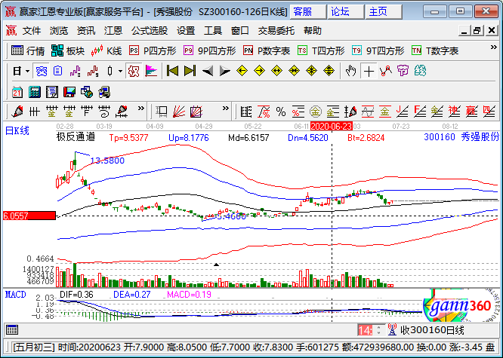Click 300160 秀强股份 stock title
Image resolution: width=503 pixels, height=358 pixels.
461,137
